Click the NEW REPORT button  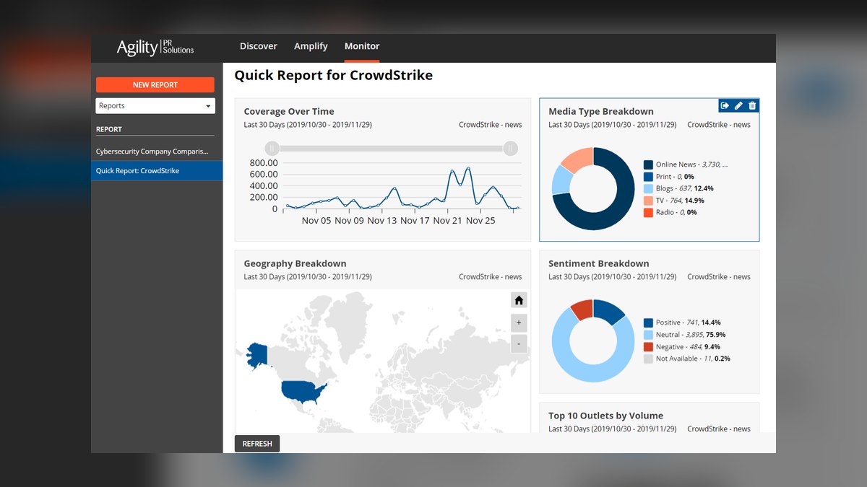155,84
